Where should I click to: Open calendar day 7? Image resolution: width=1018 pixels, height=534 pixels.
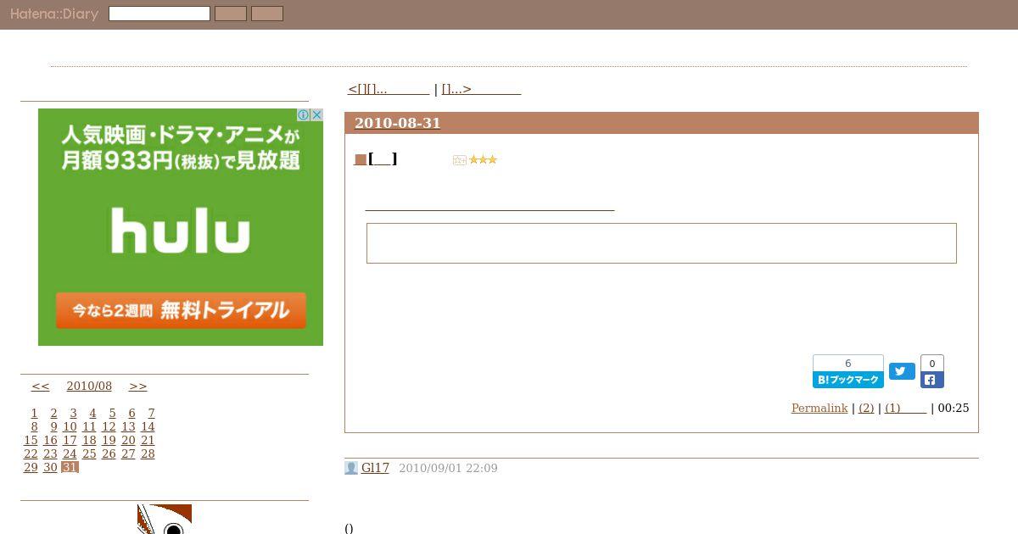[x=151, y=413]
